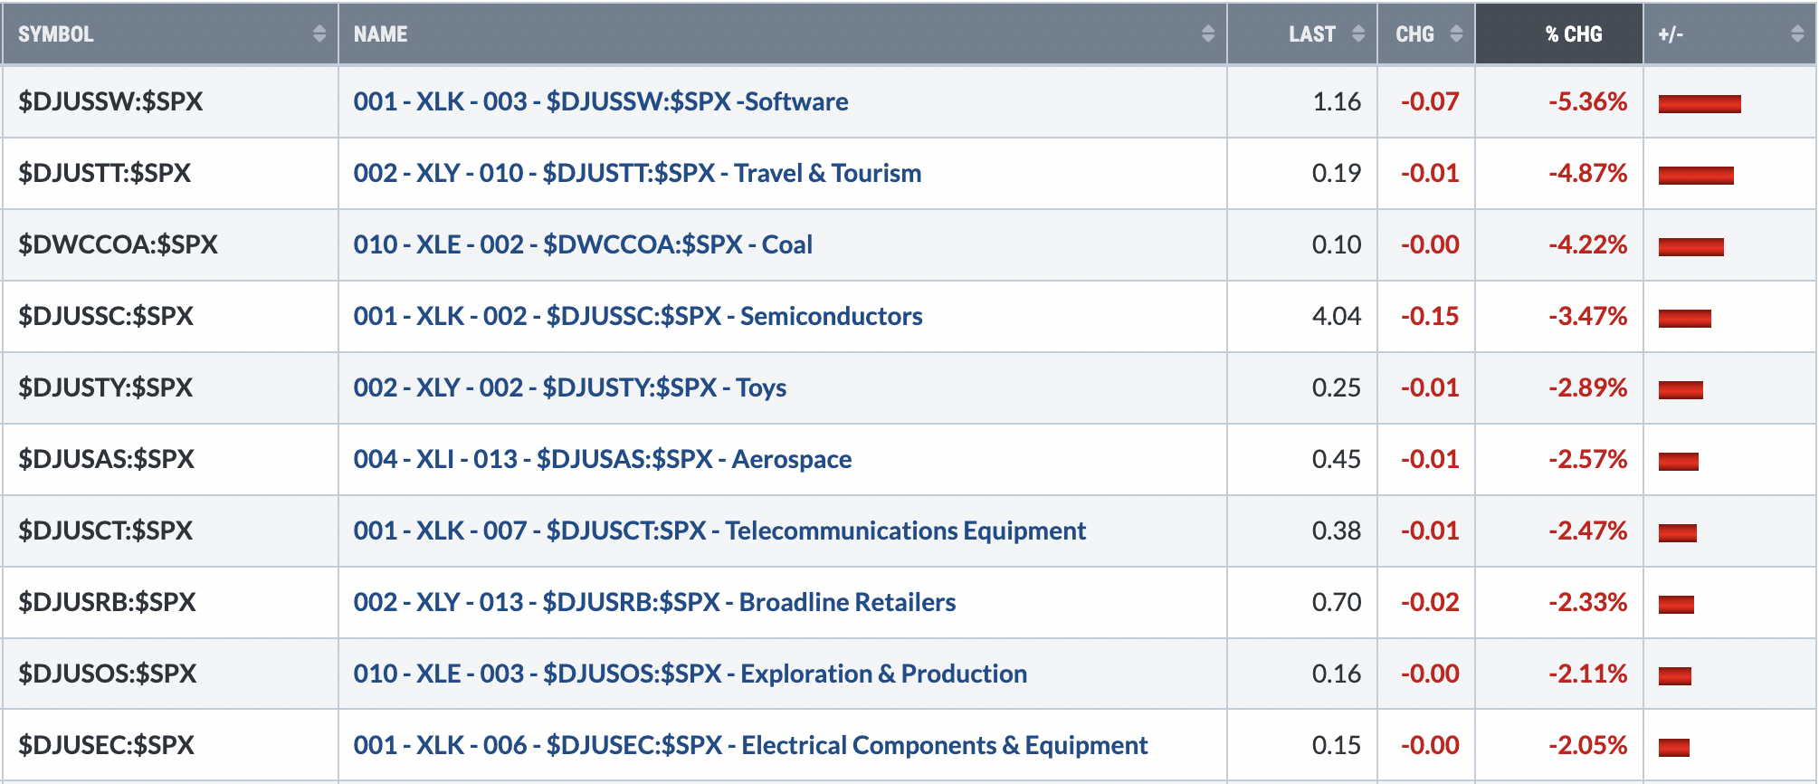Click the +/- column sort arrows

[1797, 33]
